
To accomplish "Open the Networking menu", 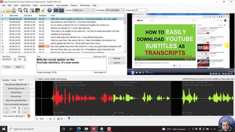I will pyautogui.click(x=85, y=5).
